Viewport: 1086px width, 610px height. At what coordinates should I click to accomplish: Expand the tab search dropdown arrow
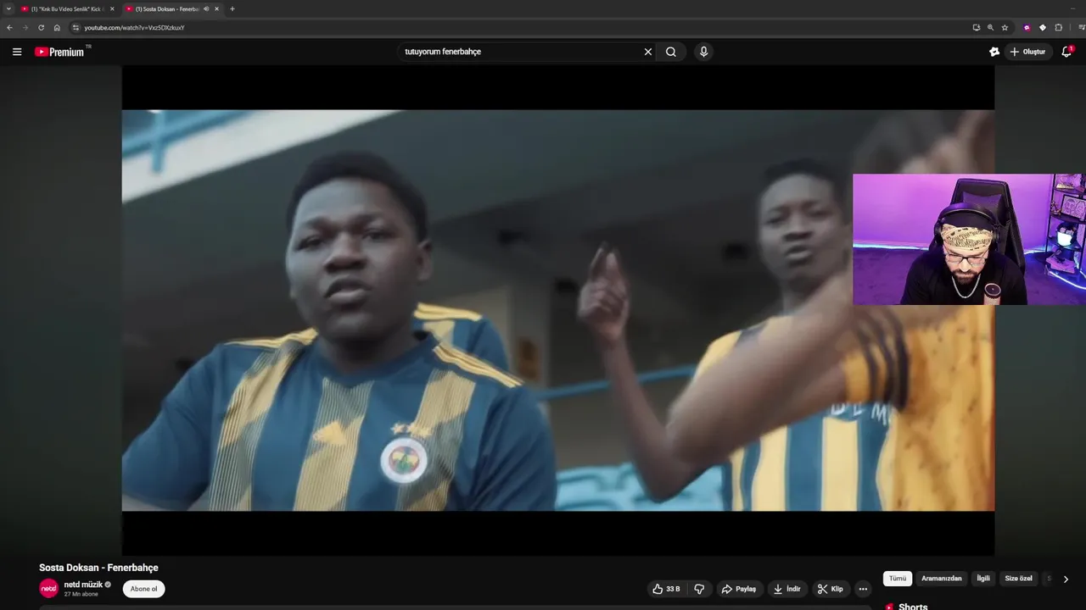coord(8,8)
